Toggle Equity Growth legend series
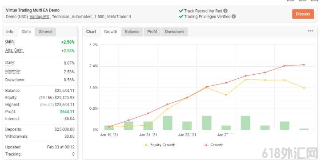321x164 pixels. tap(159, 145)
